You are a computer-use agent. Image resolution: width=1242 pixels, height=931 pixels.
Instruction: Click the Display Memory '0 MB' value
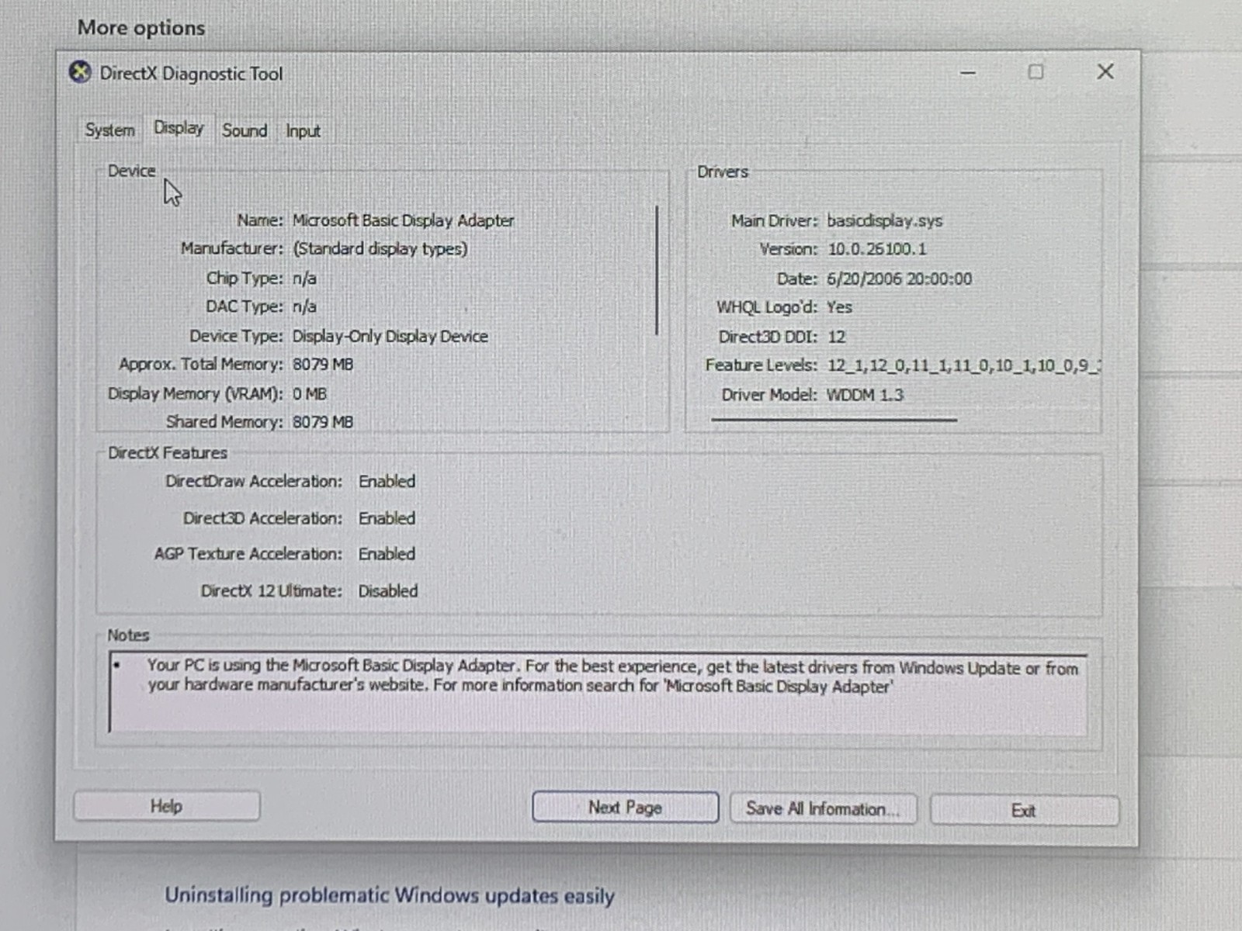pos(309,394)
